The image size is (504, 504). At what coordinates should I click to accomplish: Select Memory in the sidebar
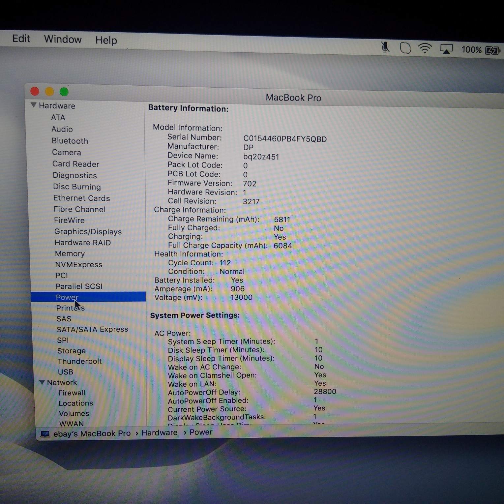point(70,253)
